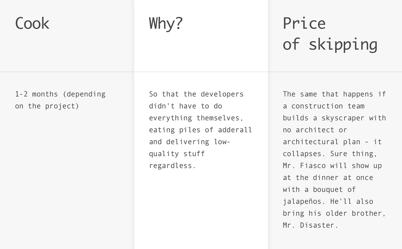Image resolution: width=402 pixels, height=249 pixels.
Task: Click the "on the project)" text line
Action: pos(47,106)
